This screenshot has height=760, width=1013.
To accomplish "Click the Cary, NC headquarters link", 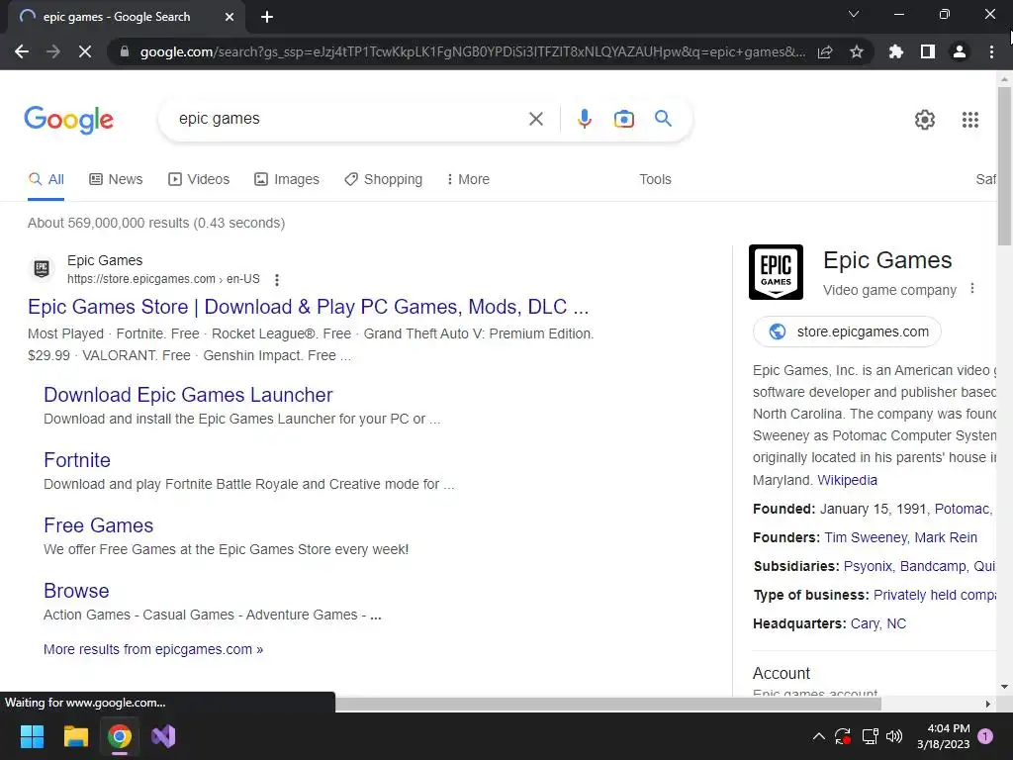I will 878,623.
